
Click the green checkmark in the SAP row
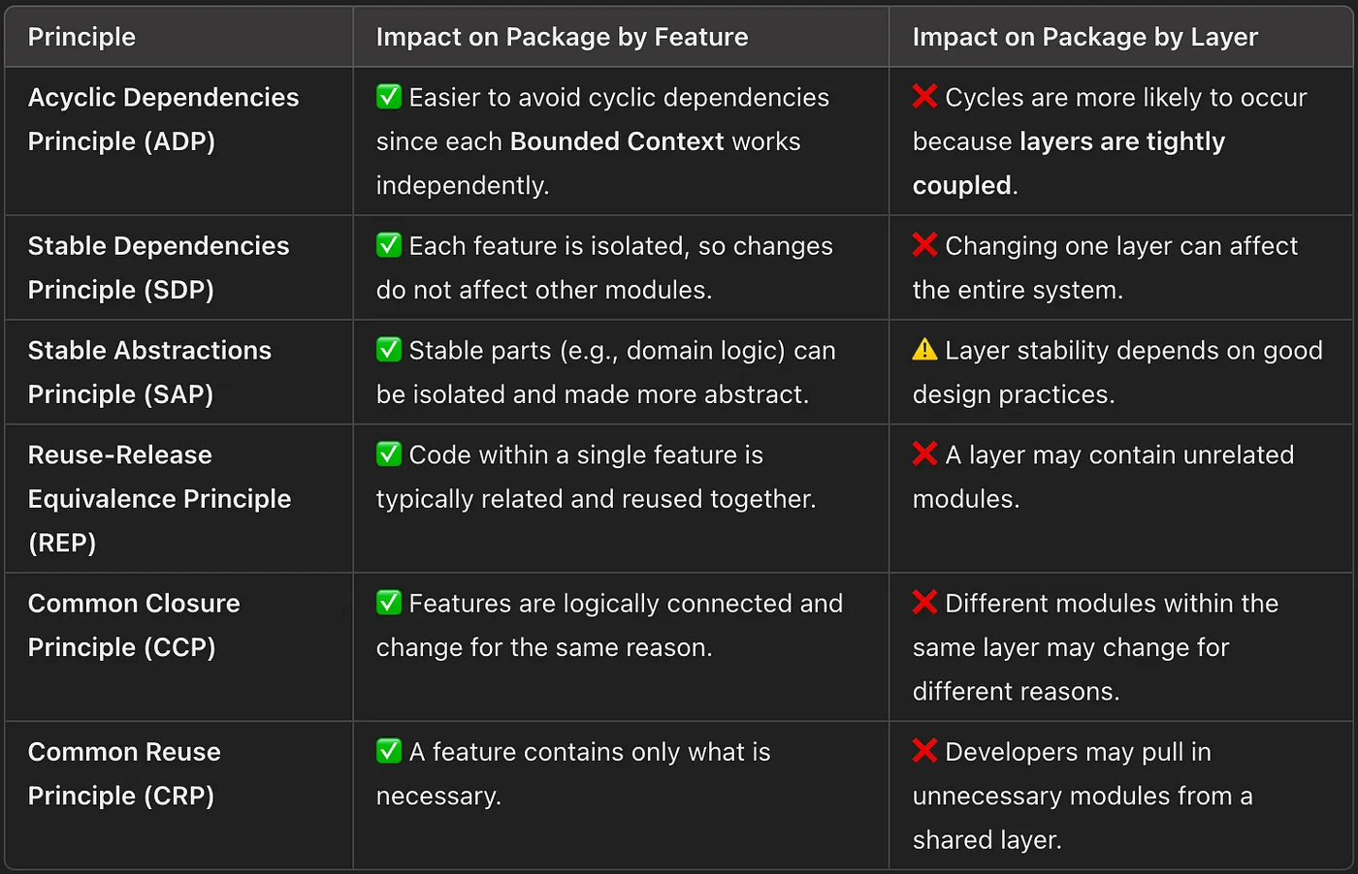(389, 349)
